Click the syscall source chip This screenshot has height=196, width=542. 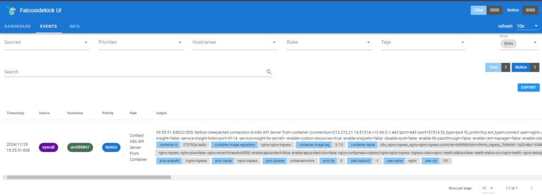tap(48, 147)
